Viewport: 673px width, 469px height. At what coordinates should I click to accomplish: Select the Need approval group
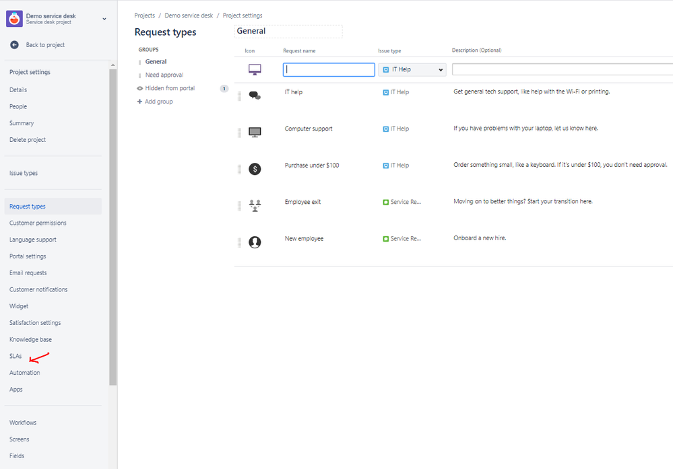pyautogui.click(x=164, y=75)
